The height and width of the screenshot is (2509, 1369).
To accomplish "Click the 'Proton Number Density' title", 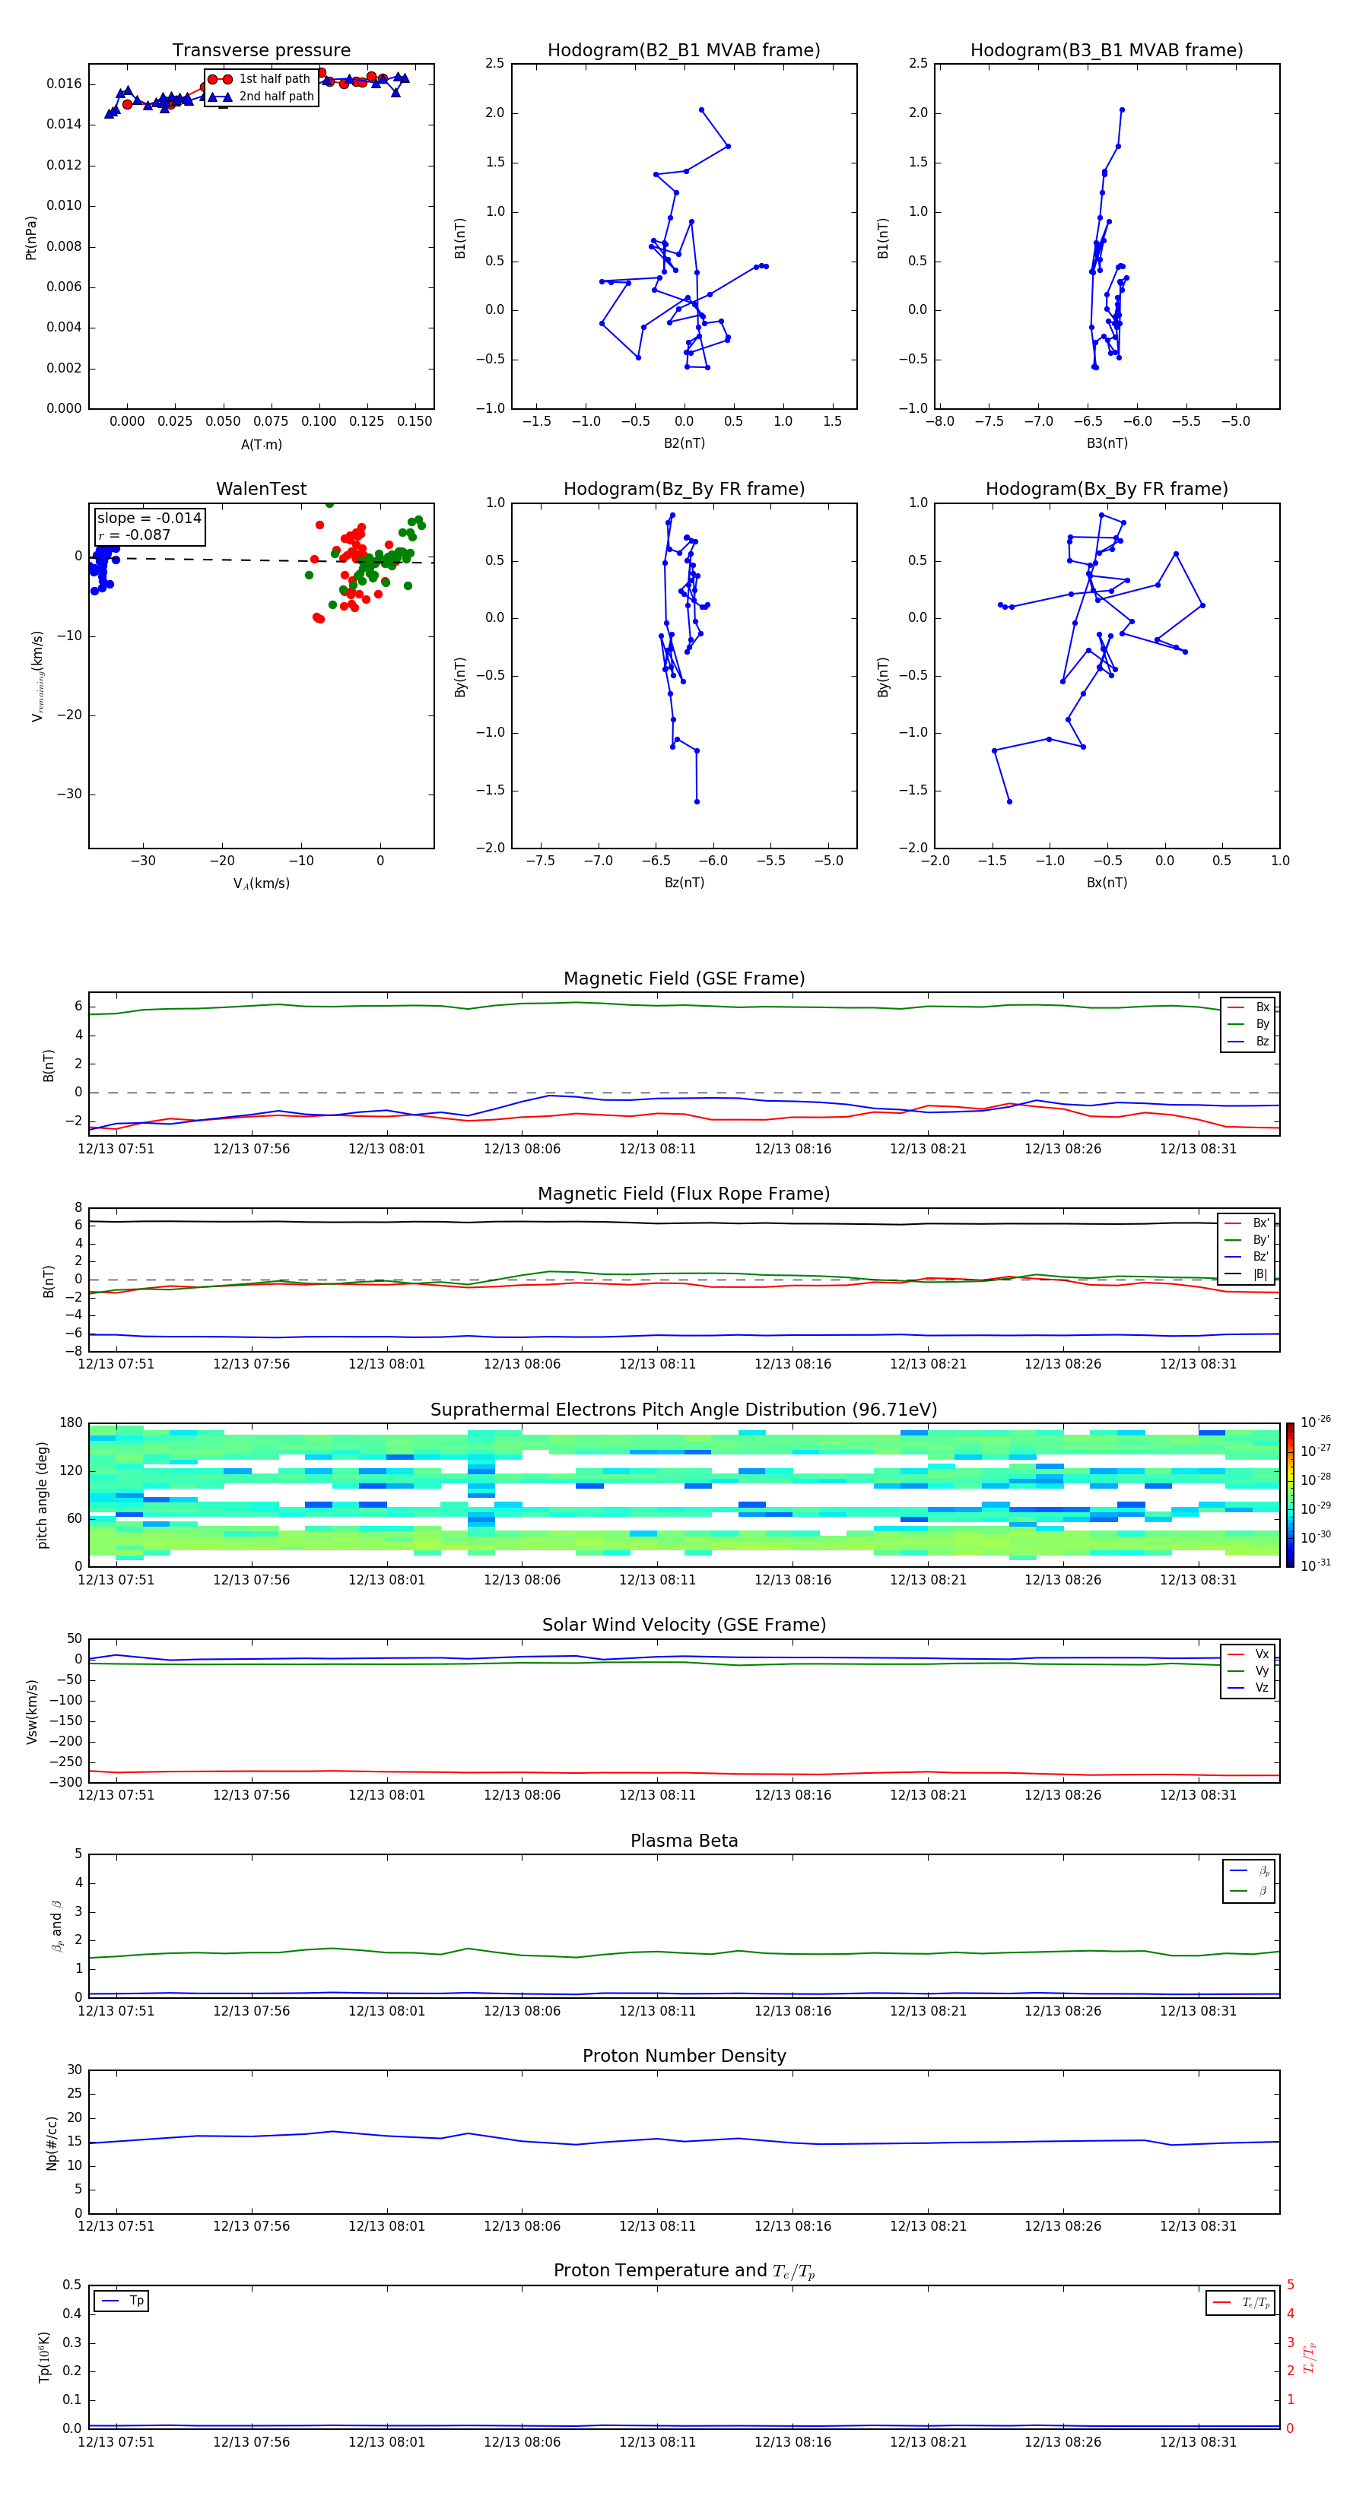I will pyautogui.click(x=684, y=2056).
